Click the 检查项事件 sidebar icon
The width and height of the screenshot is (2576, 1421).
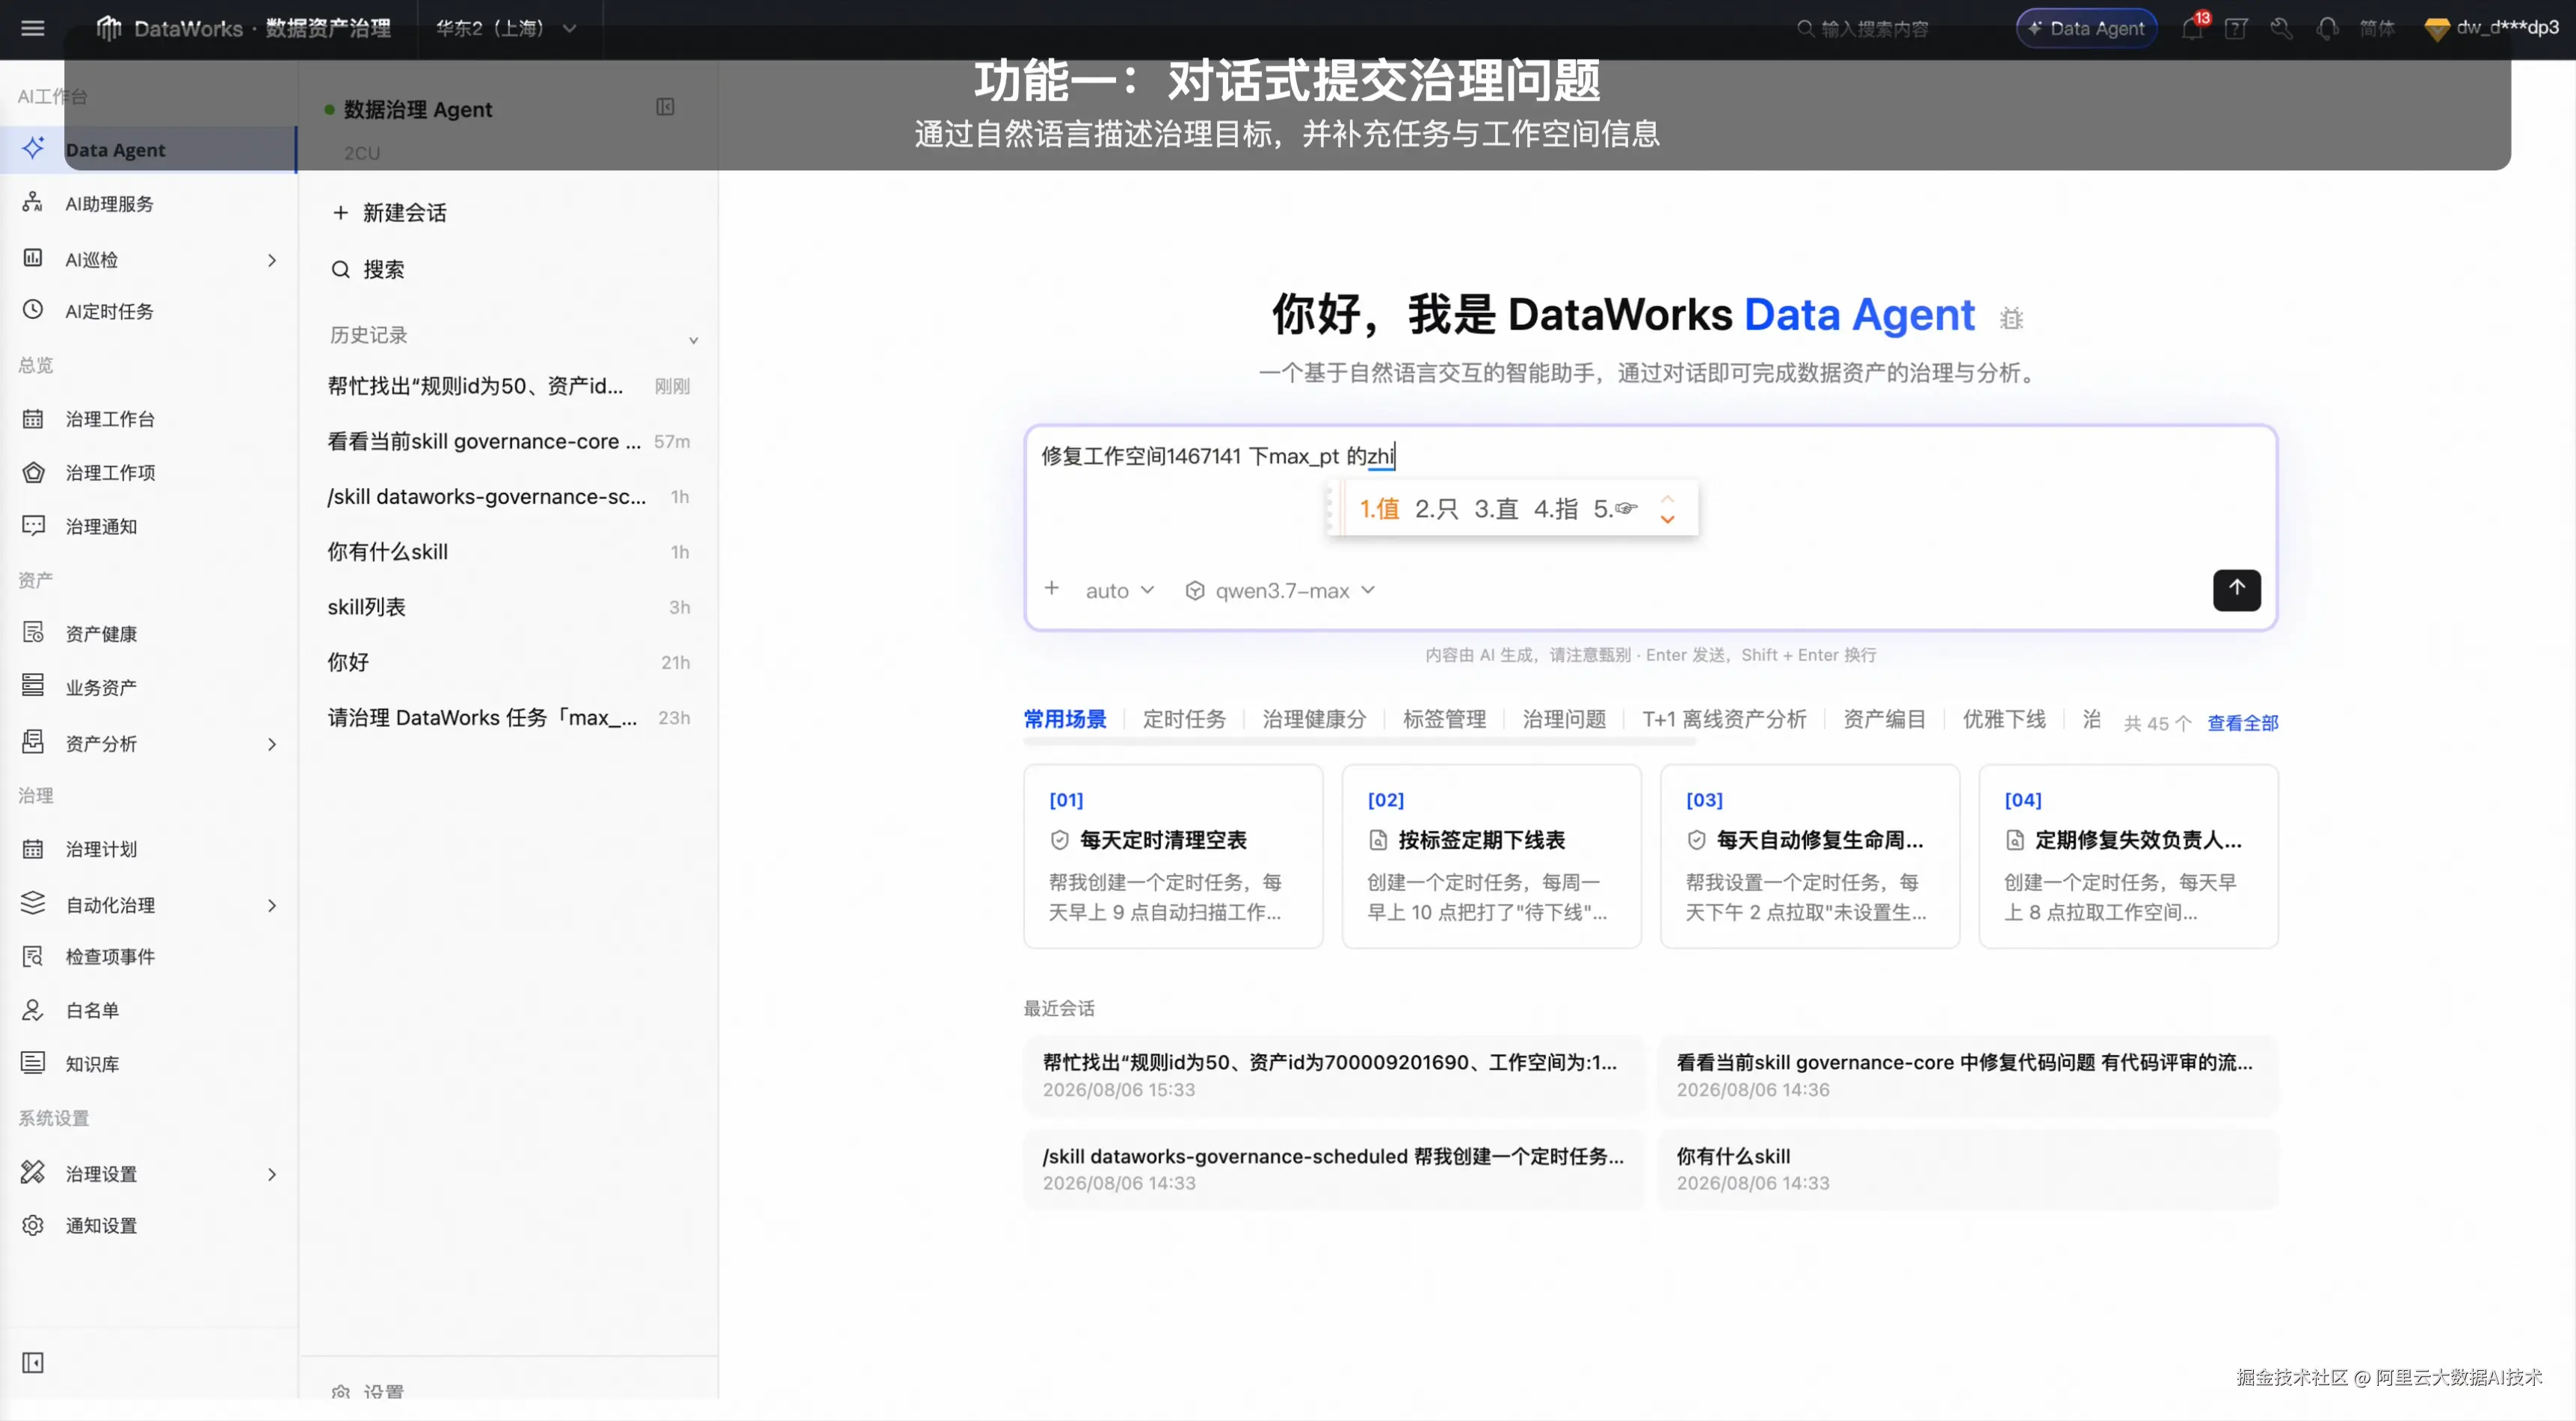[x=33, y=956]
